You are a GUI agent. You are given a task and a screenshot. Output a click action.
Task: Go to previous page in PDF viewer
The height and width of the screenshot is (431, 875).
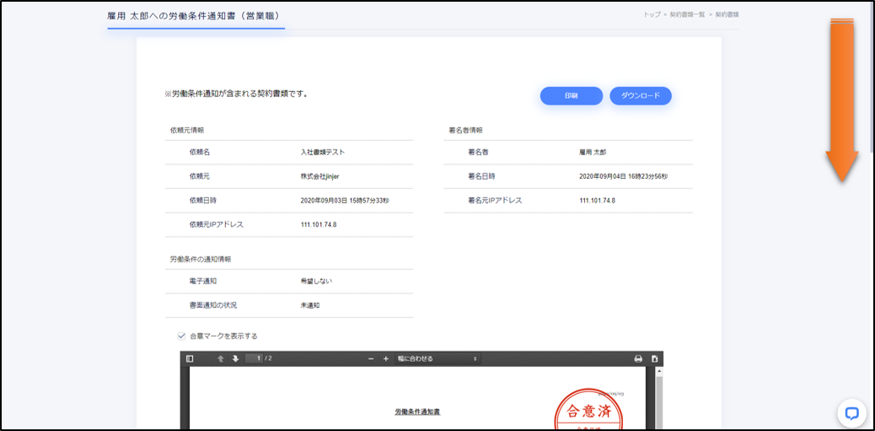[x=221, y=358]
